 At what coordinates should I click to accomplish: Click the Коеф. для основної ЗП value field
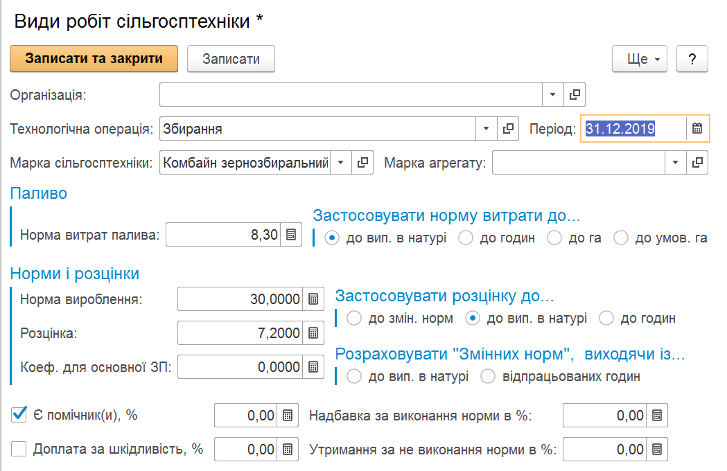coord(240,366)
